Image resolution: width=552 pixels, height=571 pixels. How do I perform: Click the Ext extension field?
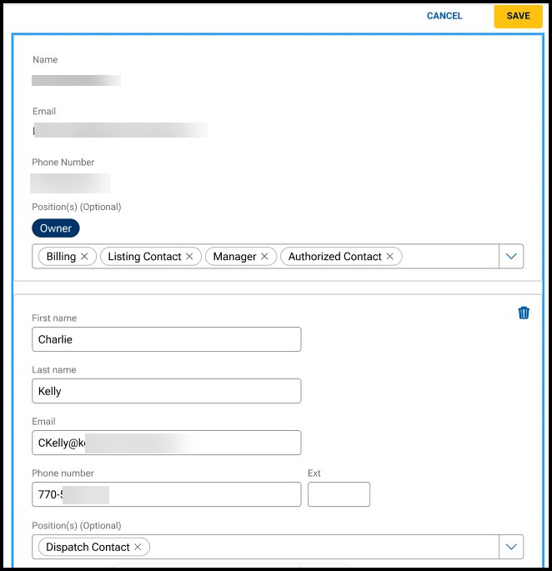click(339, 494)
